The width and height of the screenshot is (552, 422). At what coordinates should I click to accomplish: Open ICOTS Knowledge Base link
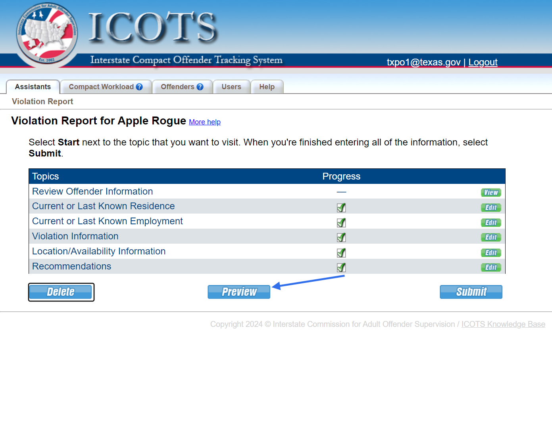pyautogui.click(x=503, y=324)
